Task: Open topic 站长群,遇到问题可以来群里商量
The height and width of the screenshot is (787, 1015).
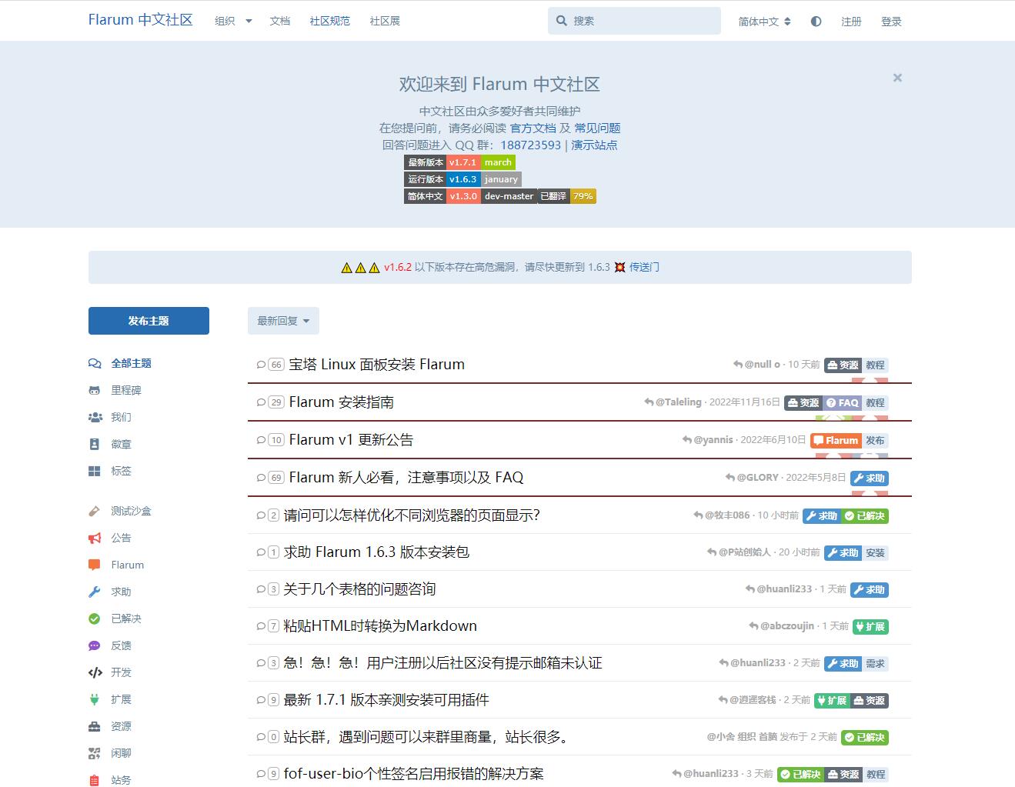Action: (427, 736)
